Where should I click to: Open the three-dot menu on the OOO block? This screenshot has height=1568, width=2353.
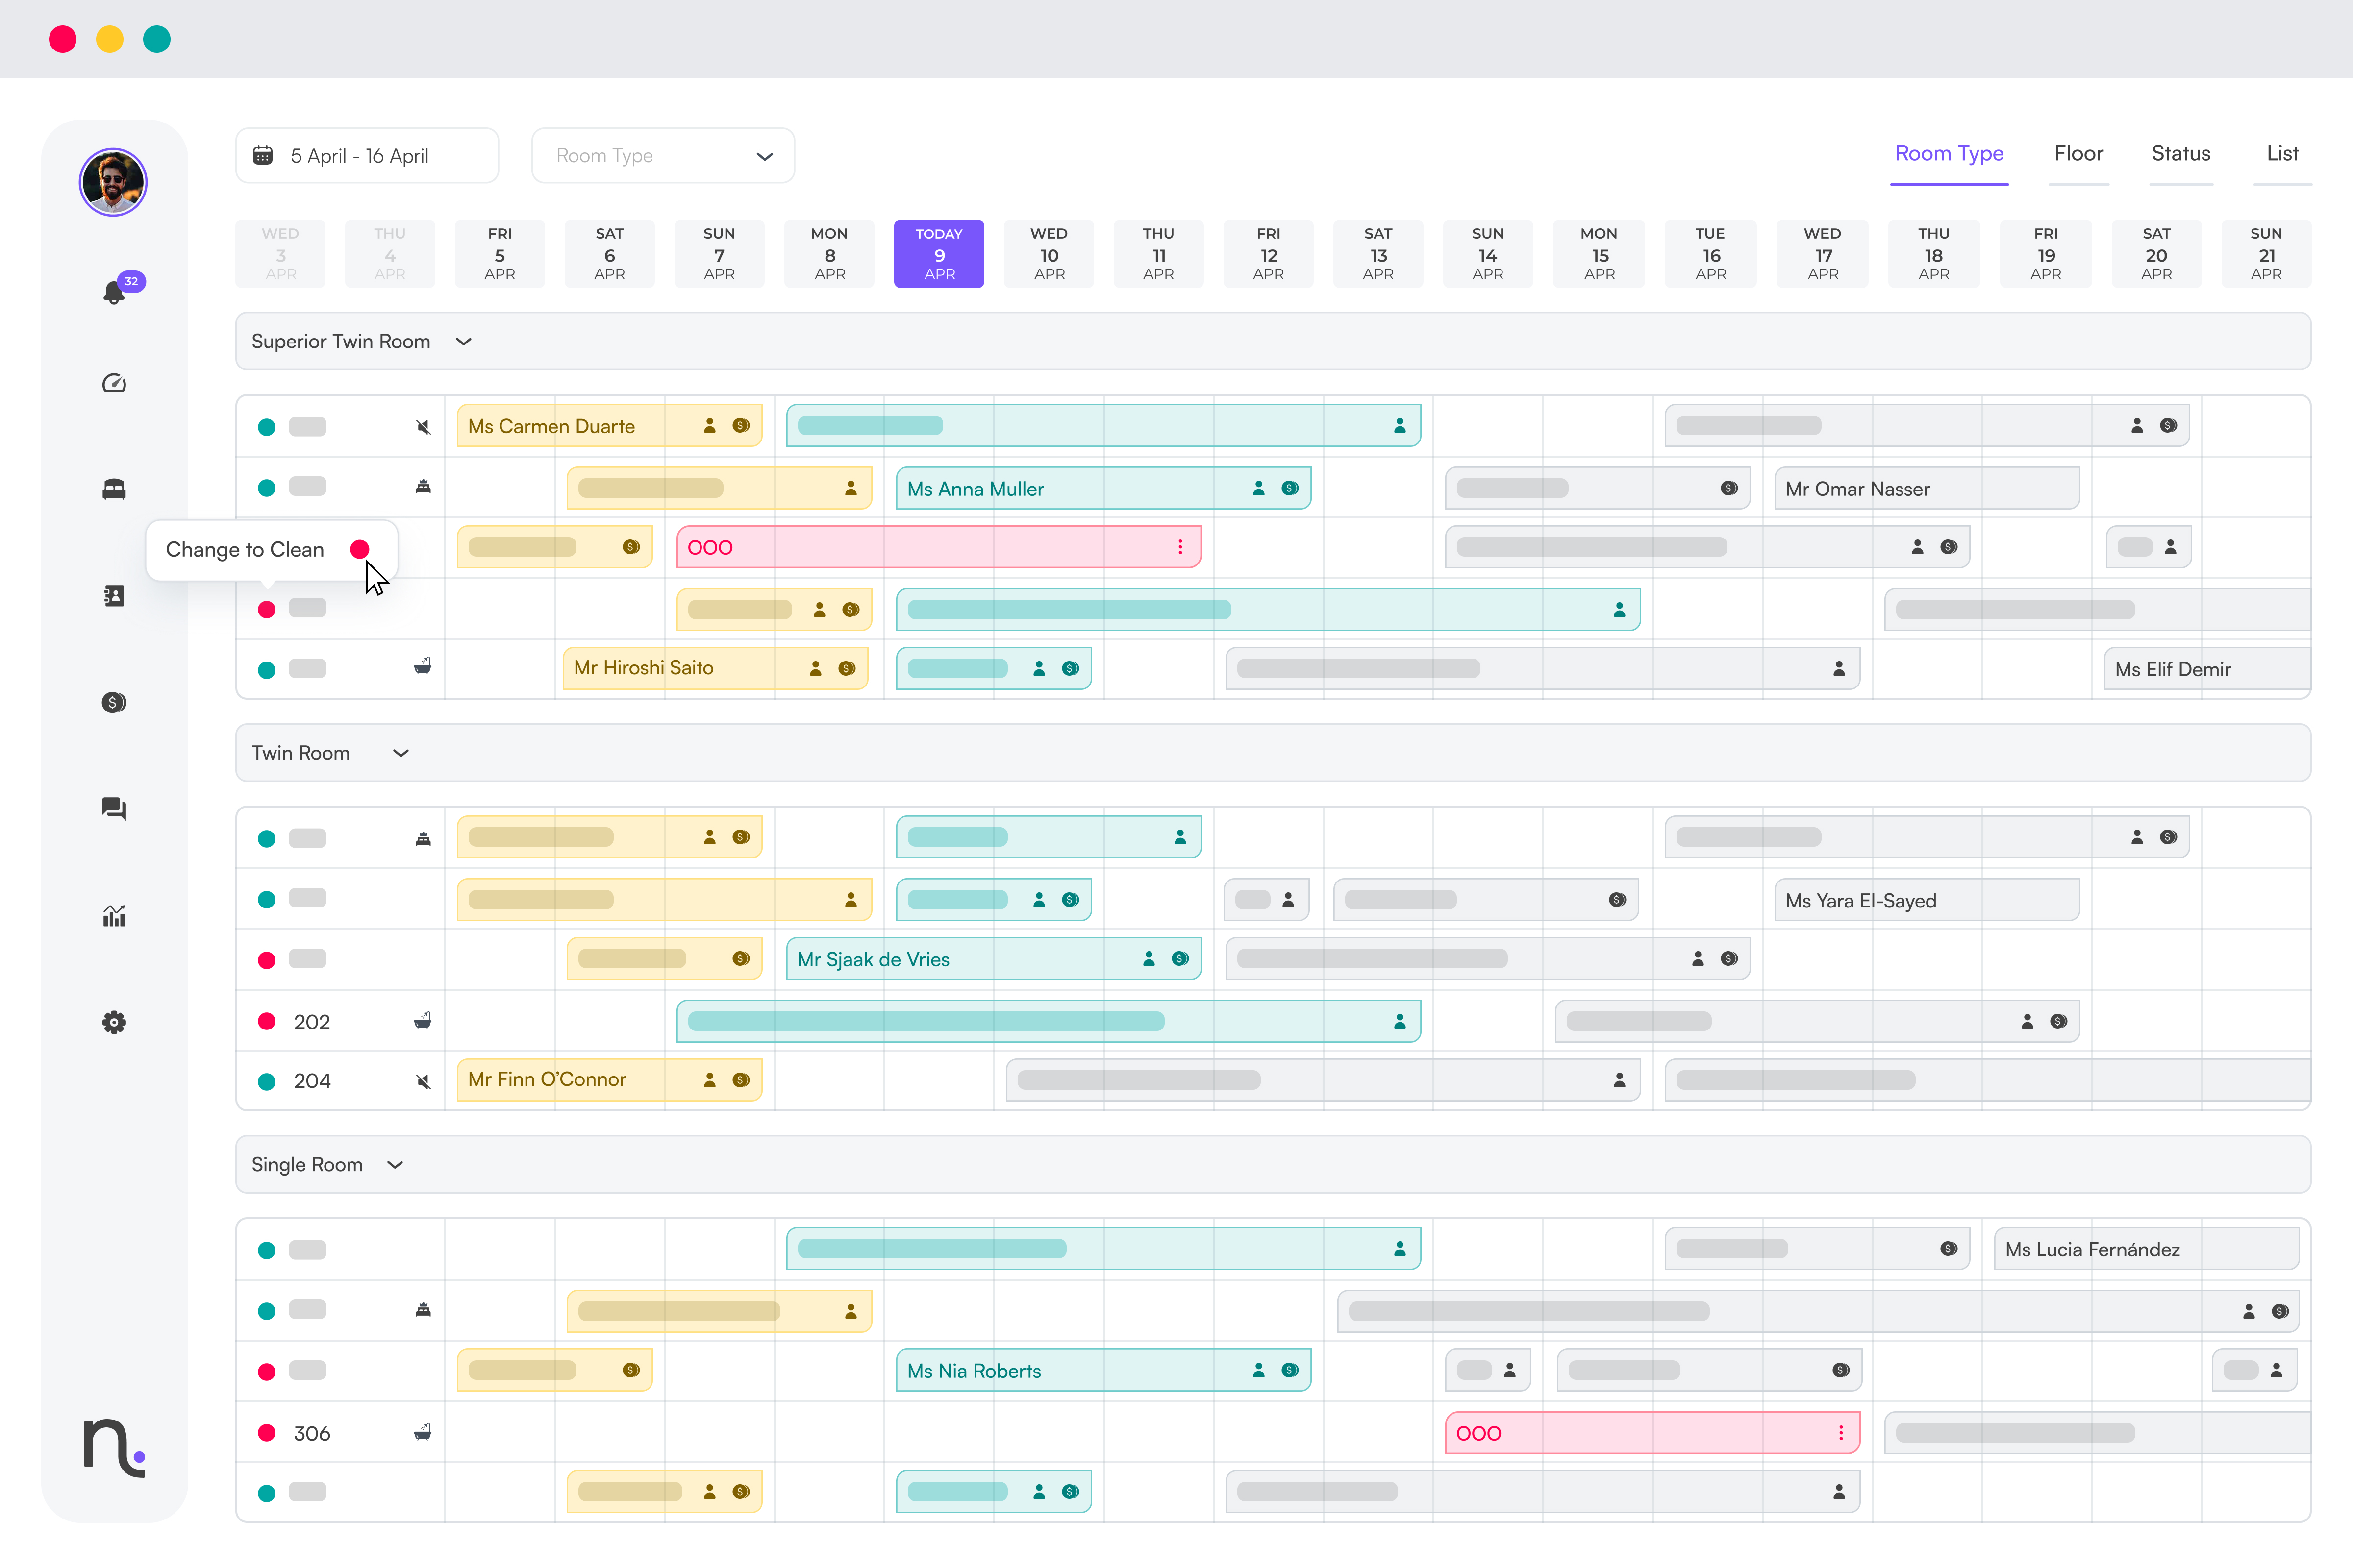tap(1179, 547)
